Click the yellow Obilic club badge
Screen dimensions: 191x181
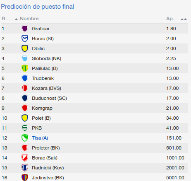(x=25, y=48)
